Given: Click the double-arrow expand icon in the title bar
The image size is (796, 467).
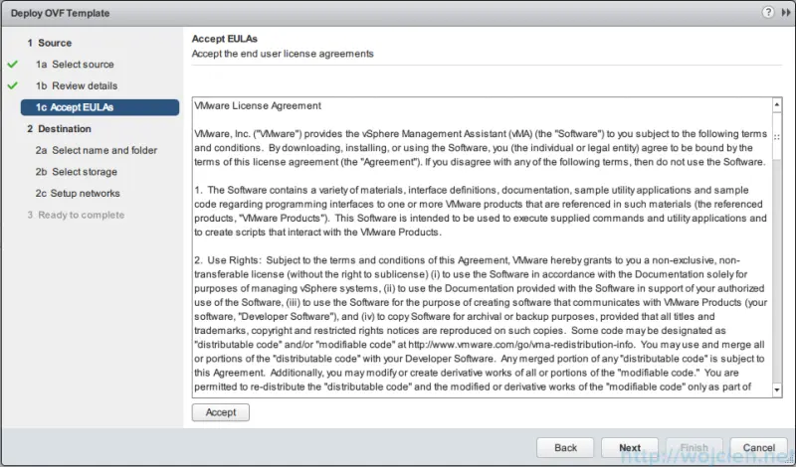Looking at the screenshot, I should tap(786, 13).
